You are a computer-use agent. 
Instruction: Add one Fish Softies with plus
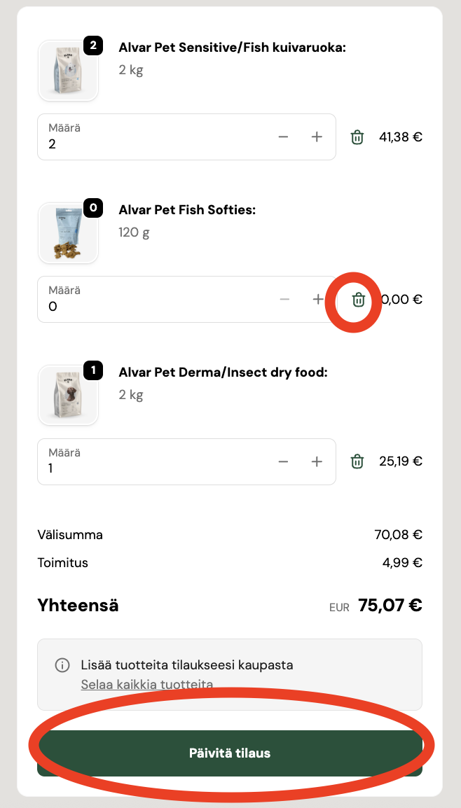[x=318, y=300]
